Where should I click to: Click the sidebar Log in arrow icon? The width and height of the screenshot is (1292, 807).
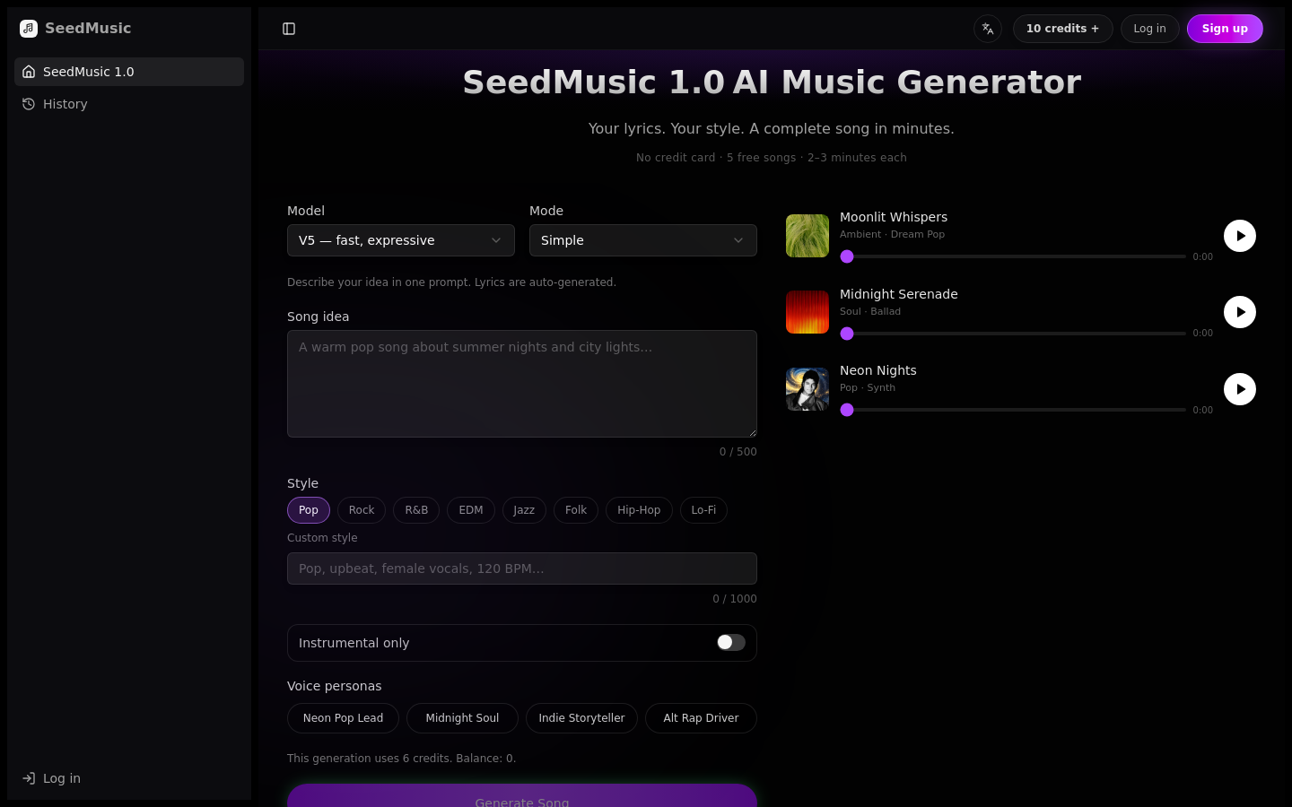coord(29,778)
